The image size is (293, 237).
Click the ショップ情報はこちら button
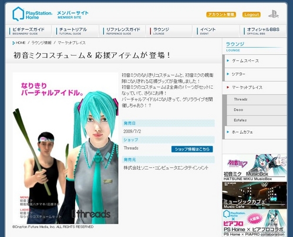(192, 149)
